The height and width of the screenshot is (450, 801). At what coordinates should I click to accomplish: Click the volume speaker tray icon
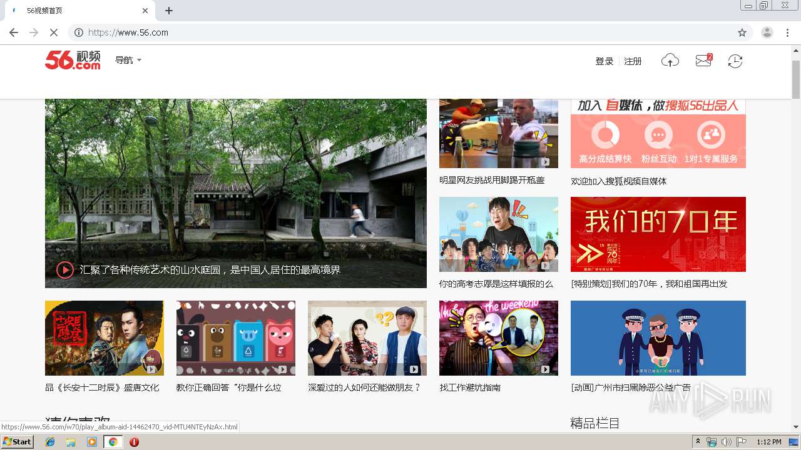point(726,442)
